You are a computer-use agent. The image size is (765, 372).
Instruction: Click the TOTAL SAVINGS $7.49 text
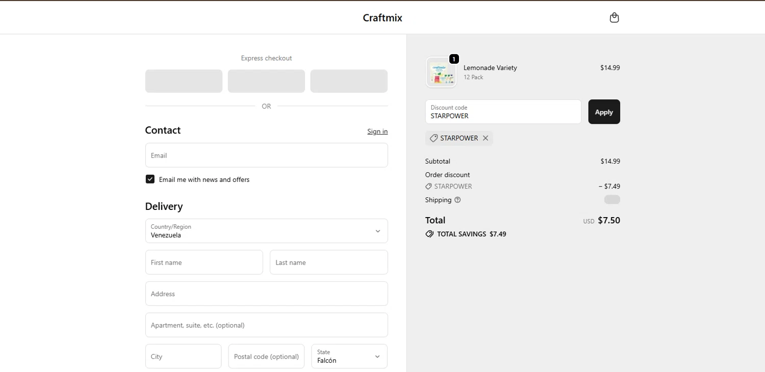471,234
